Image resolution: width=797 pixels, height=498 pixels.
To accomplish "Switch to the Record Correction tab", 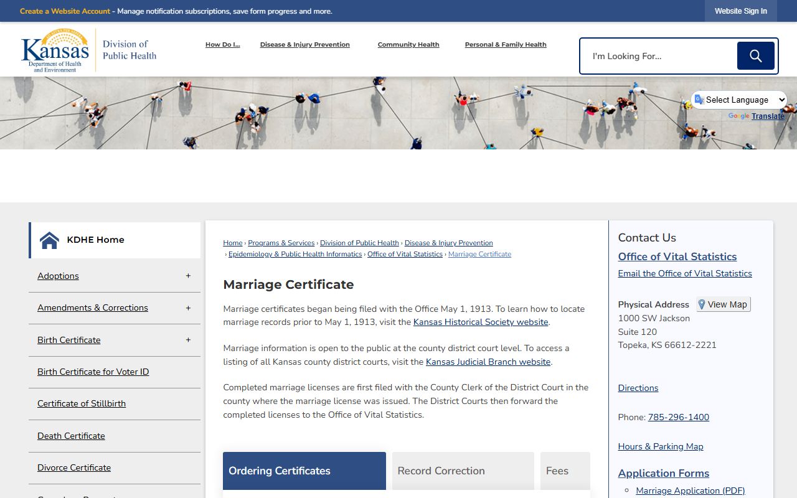I will [x=463, y=471].
